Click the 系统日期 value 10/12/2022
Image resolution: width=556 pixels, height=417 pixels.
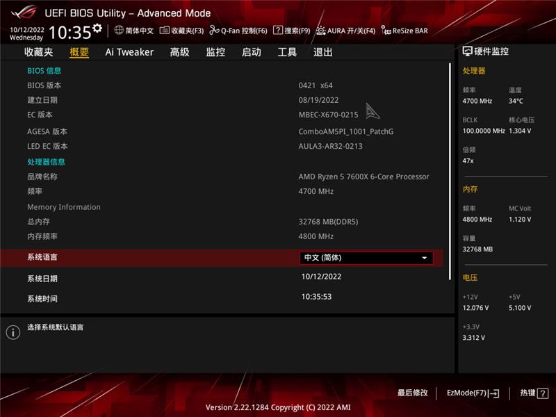coord(321,277)
